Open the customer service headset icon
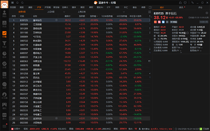The width and height of the screenshot is (210, 131). pyautogui.click(x=180, y=2)
